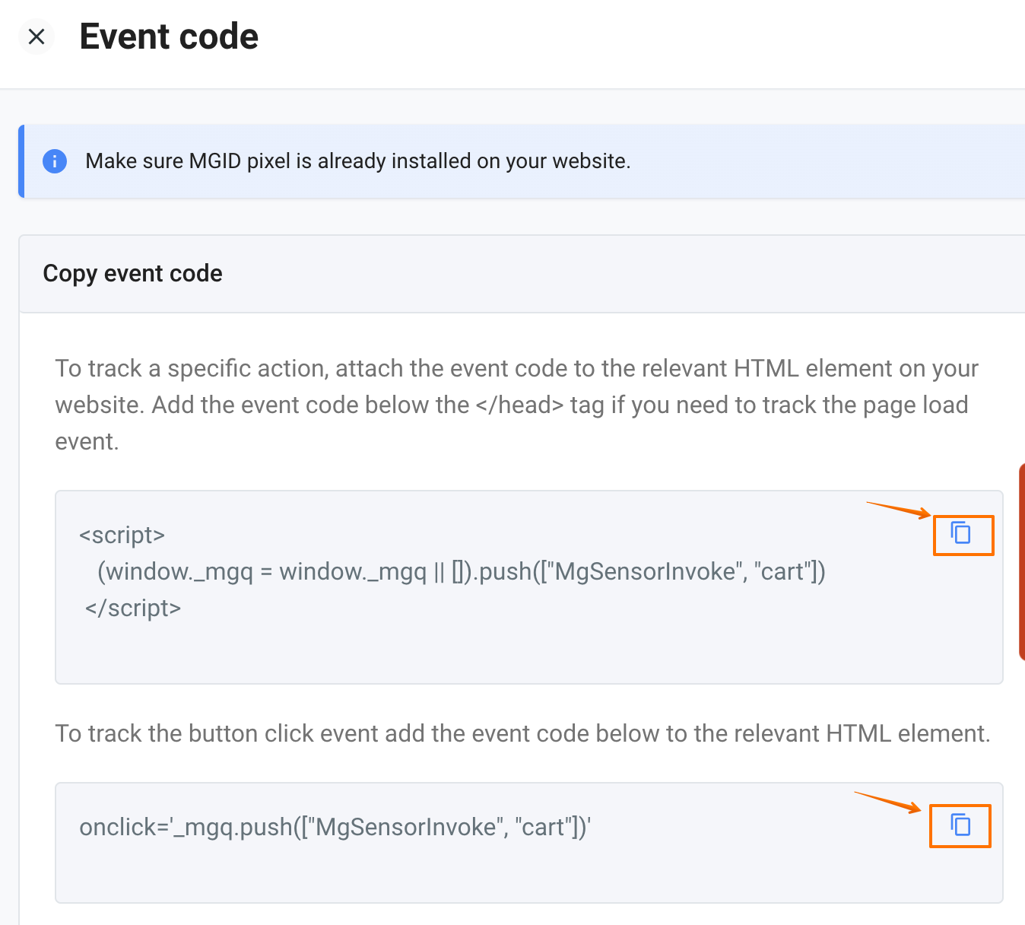Image resolution: width=1025 pixels, height=925 pixels.
Task: Click the closing </script> tag line
Action: pos(133,608)
